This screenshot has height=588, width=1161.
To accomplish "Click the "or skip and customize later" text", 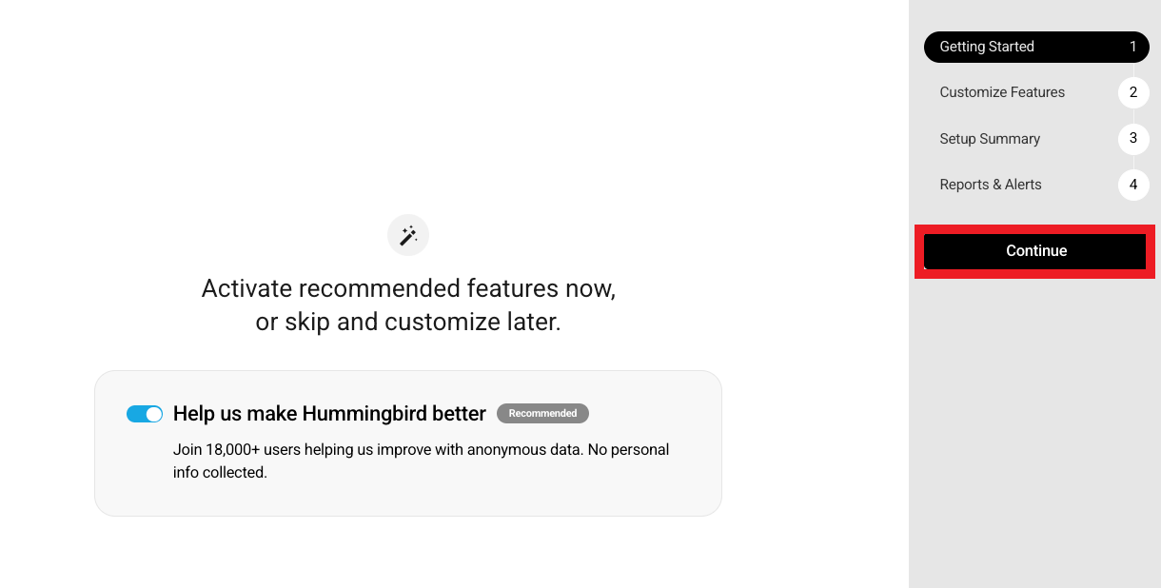I will coord(408,323).
